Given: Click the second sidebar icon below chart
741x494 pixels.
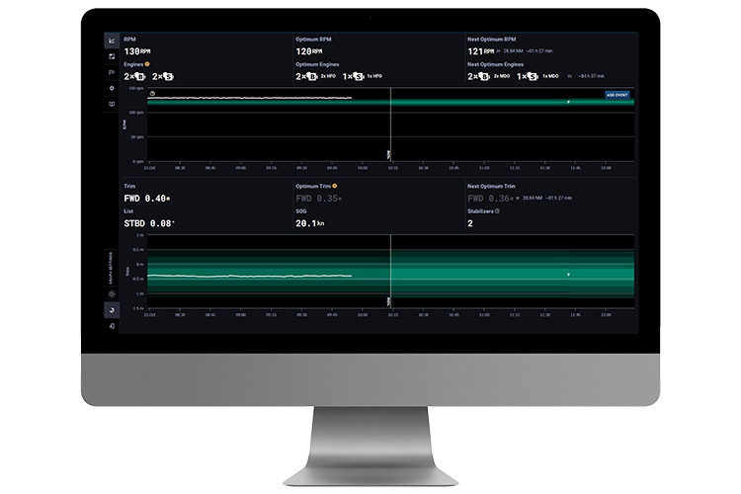Looking at the screenshot, I should pyautogui.click(x=112, y=56).
